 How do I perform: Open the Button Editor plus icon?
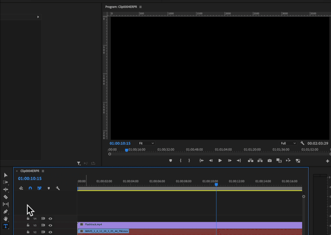click(328, 161)
